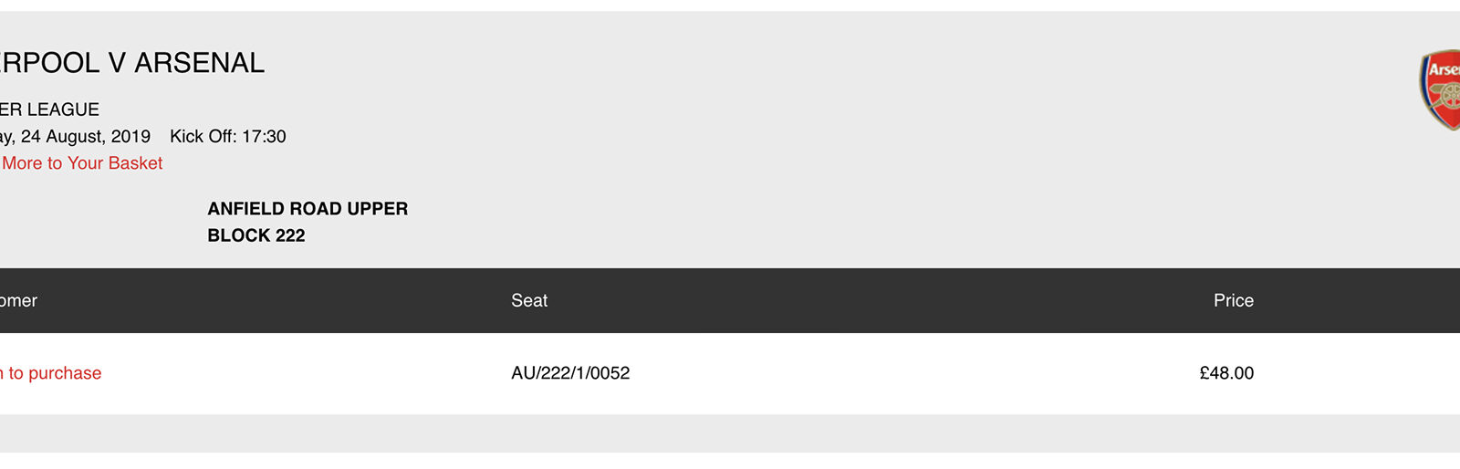
Task: Click the Seat column header
Action: click(x=529, y=301)
